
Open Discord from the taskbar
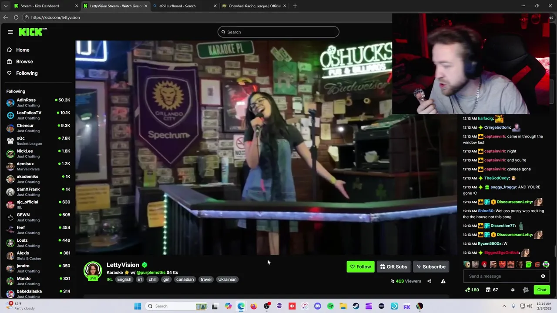pos(318,306)
